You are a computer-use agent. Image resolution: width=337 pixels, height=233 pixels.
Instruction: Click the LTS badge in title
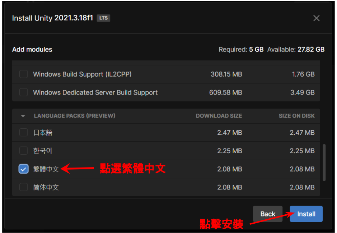[103, 18]
